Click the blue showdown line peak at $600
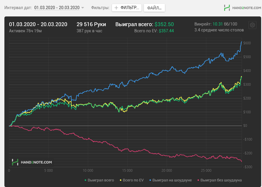Image resolution: width=262 pixels, height=187 pixels. coord(241,42)
